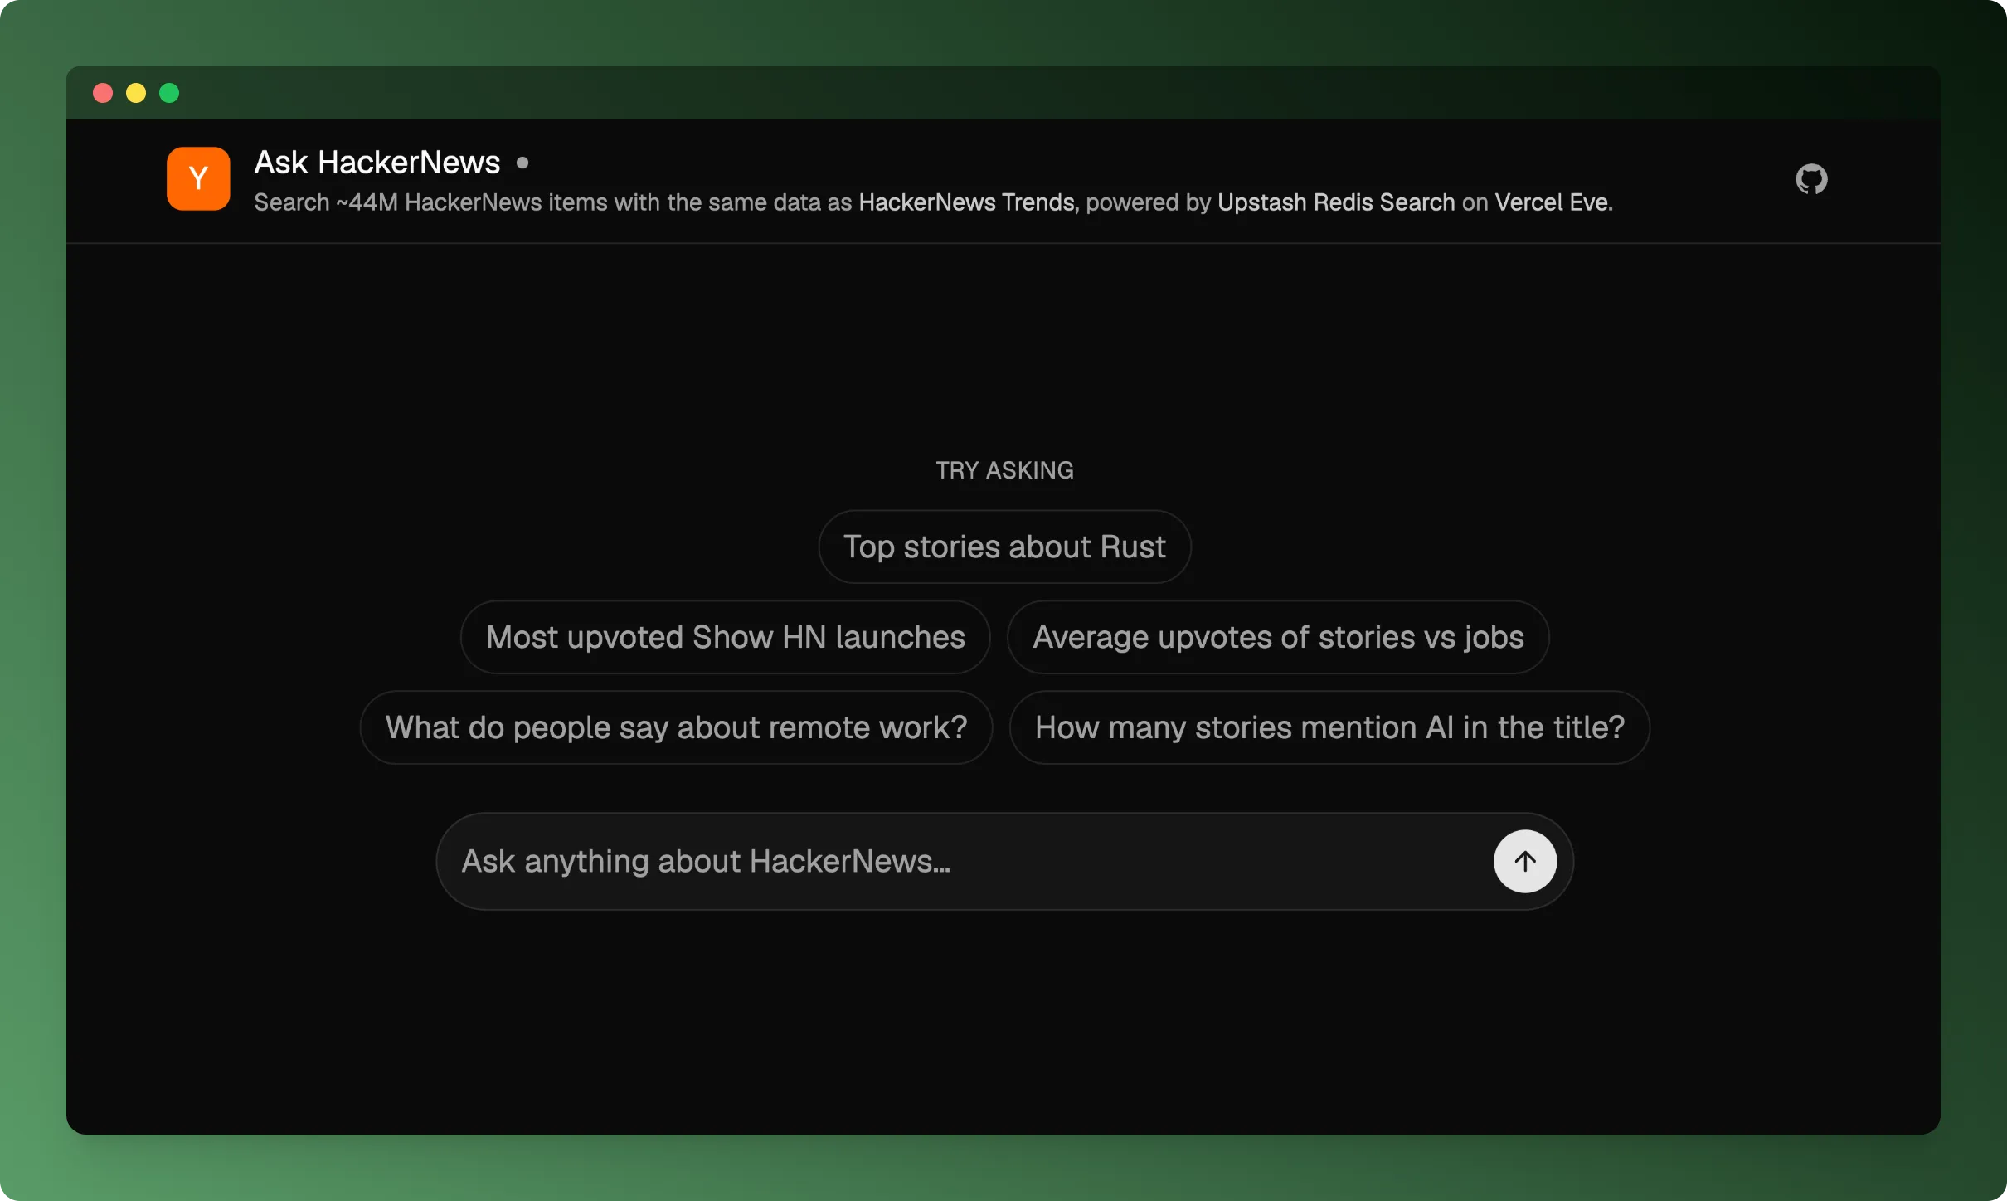2007x1201 pixels.
Task: Ask 'What do people say about remote work?'
Action: (x=676, y=727)
